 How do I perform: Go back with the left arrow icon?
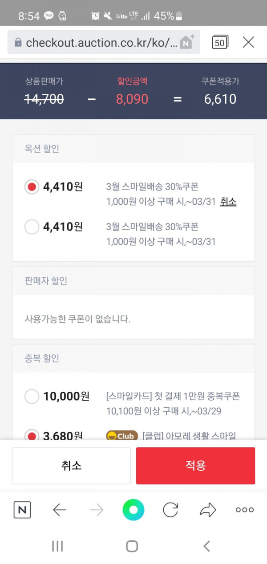[60, 510]
